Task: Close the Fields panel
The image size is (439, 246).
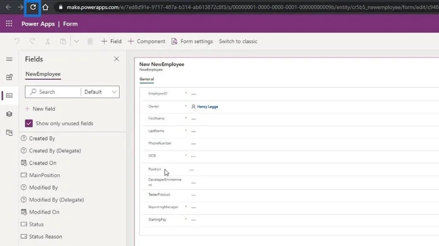Action: (116, 59)
